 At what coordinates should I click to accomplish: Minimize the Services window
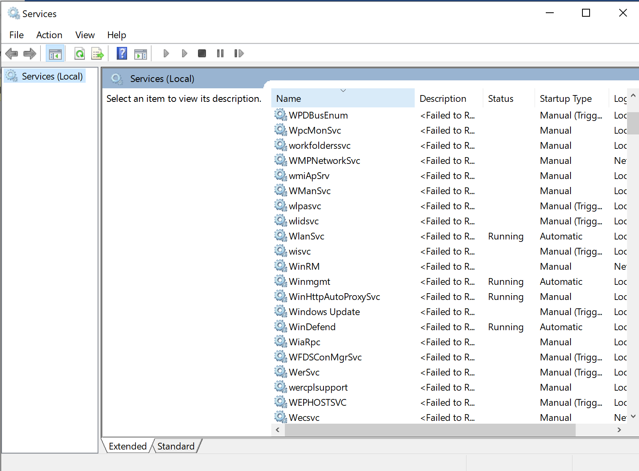click(550, 13)
